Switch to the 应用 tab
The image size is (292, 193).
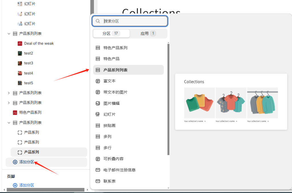click(x=148, y=33)
